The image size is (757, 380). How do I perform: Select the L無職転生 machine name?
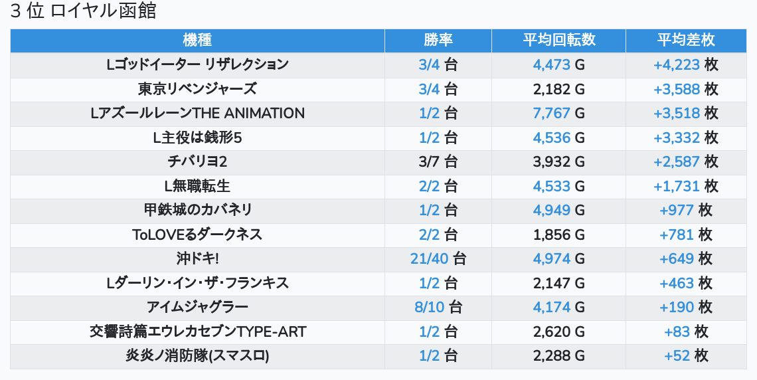[x=197, y=186]
